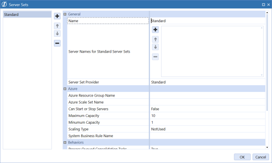This screenshot has height=163, width=272.
Task: Click property grid scrollbar up arrow
Action: (x=267, y=13)
